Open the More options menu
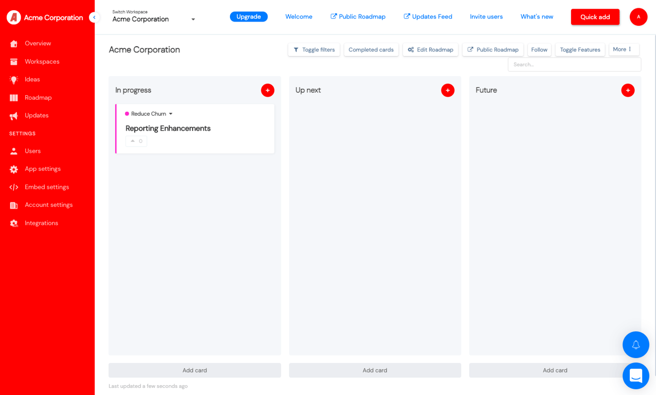The width and height of the screenshot is (656, 395). click(x=624, y=49)
